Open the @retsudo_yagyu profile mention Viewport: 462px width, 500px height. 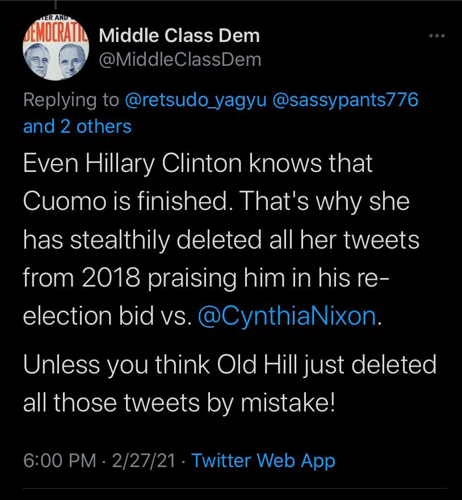click(x=194, y=100)
